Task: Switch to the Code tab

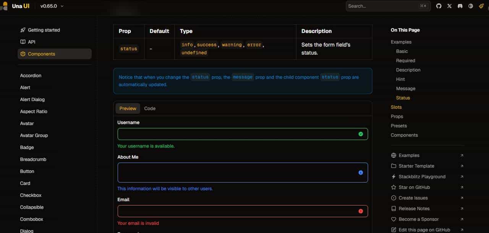Action: [x=150, y=109]
